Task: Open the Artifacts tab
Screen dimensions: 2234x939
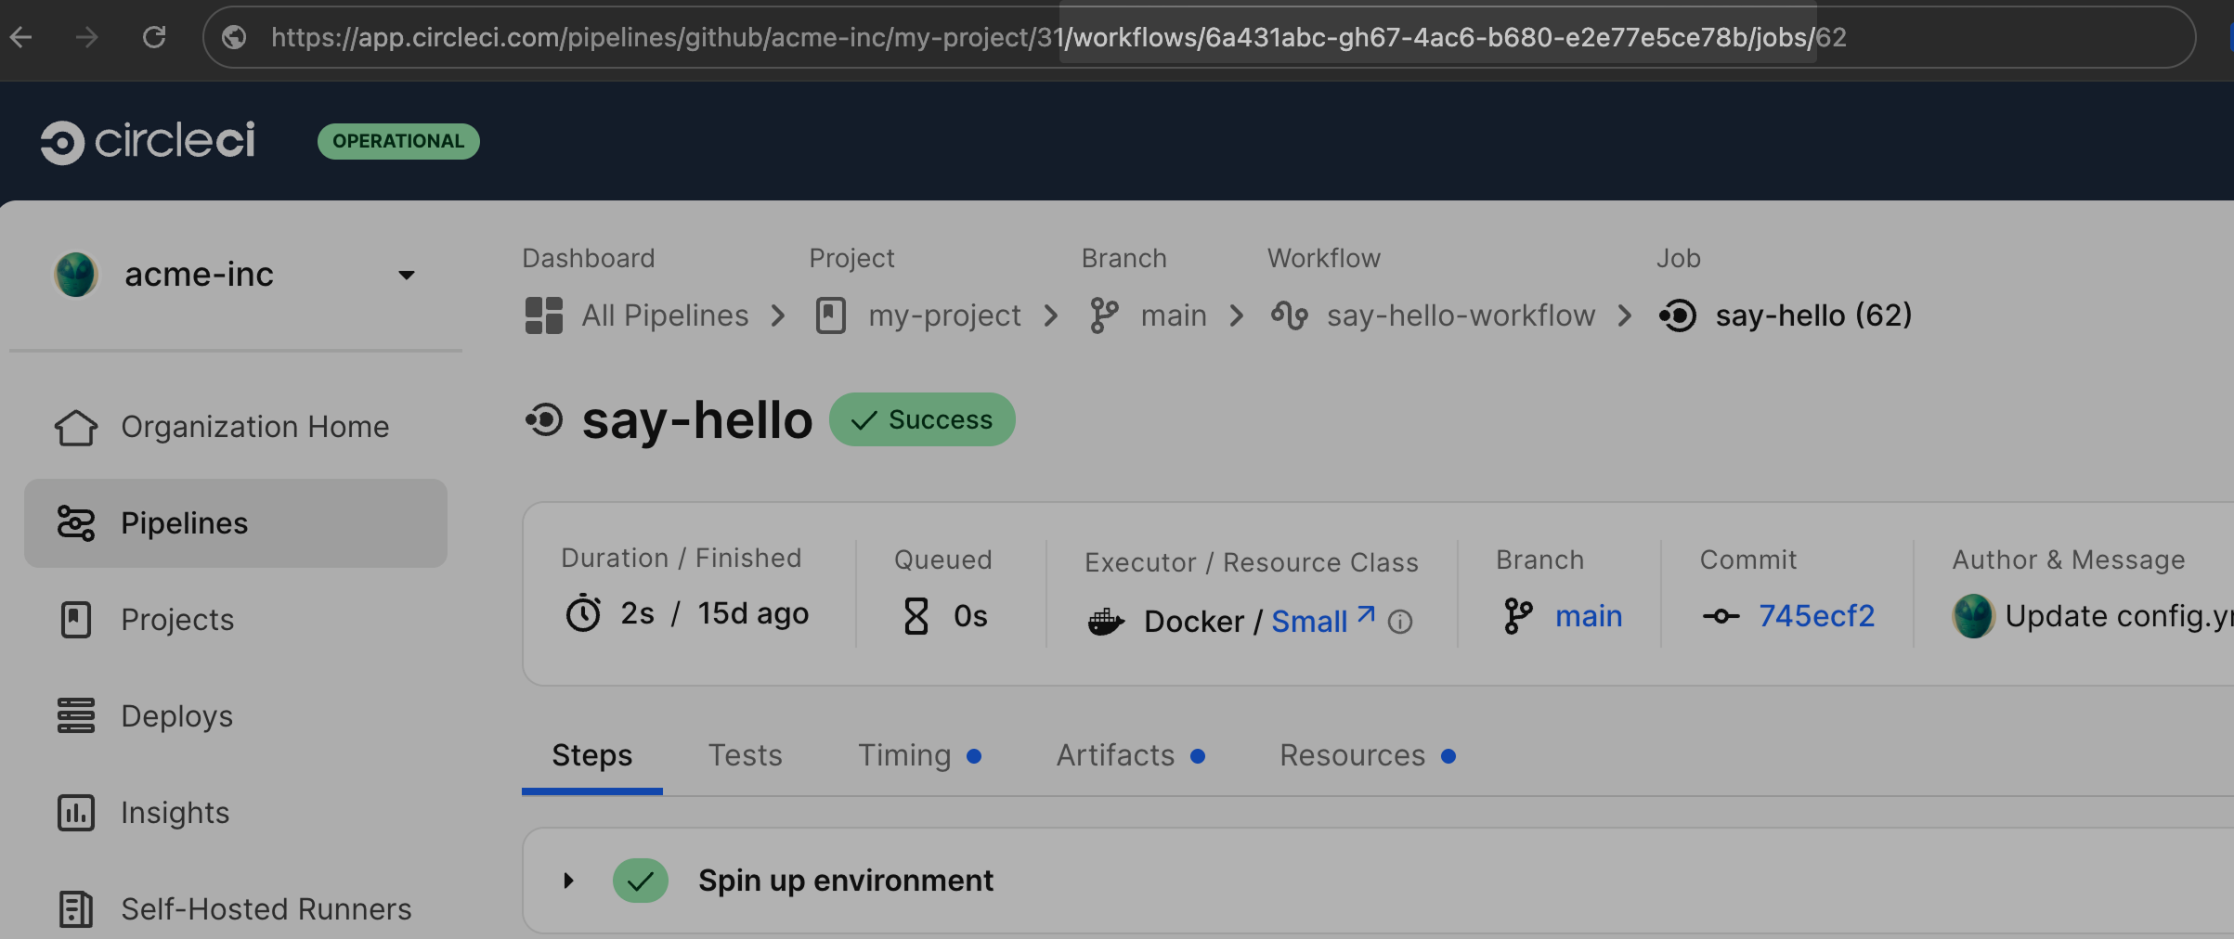Action: pos(1115,755)
